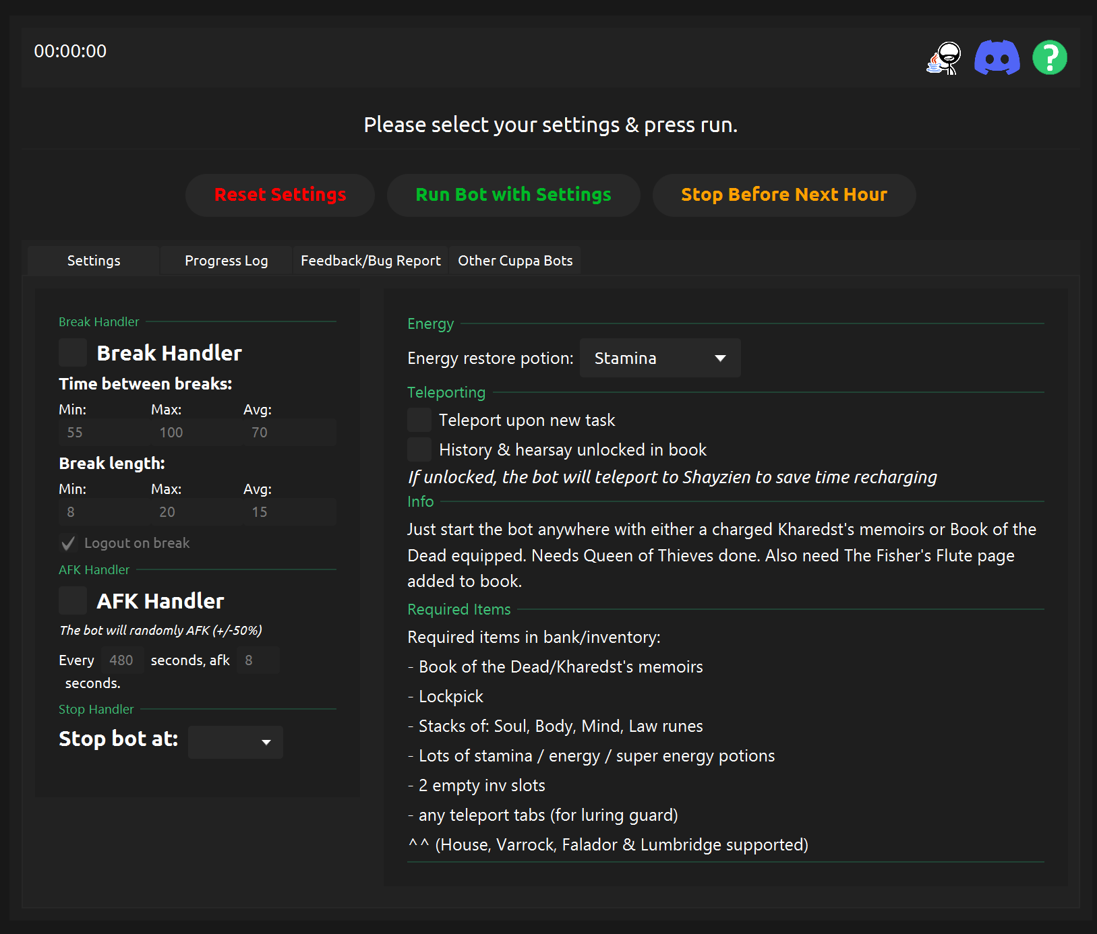
Task: Open the Feedback/Bug Report tab
Action: 370,261
